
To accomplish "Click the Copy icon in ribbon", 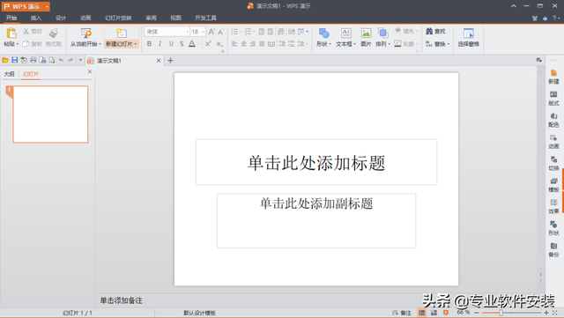I will [x=26, y=44].
